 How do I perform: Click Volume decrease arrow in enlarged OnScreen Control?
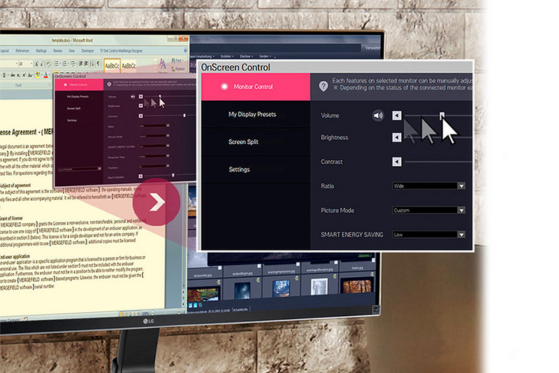pyautogui.click(x=397, y=115)
